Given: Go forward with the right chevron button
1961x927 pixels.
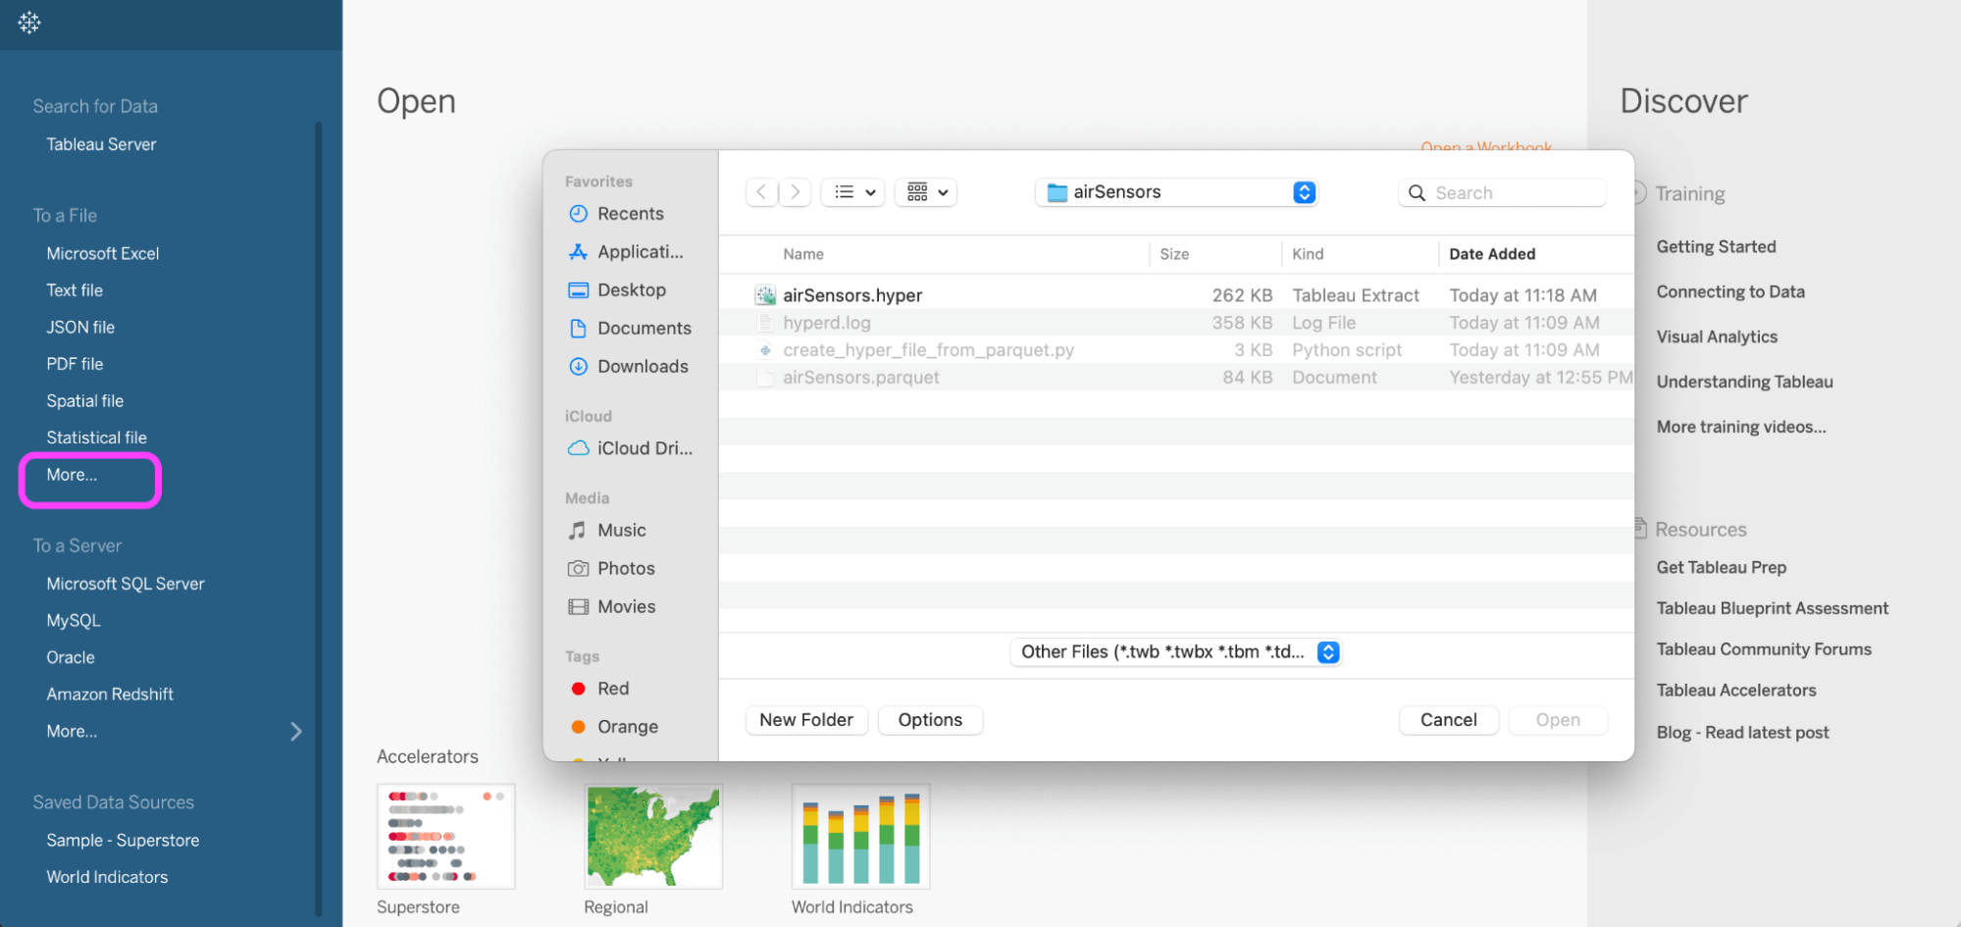Looking at the screenshot, I should pos(796,192).
